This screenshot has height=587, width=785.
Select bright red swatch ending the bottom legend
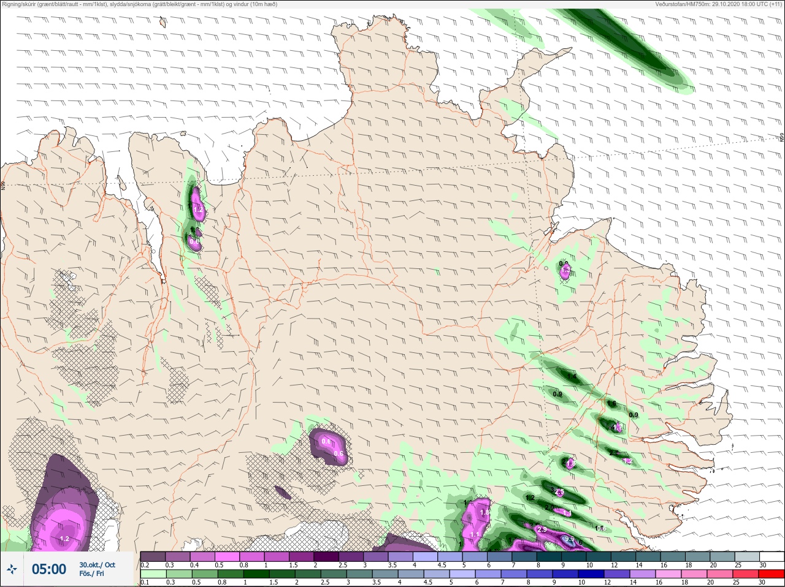[x=772, y=574]
